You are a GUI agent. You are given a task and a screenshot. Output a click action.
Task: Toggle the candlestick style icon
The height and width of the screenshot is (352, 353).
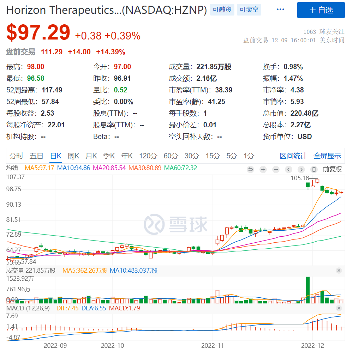coord(314,169)
